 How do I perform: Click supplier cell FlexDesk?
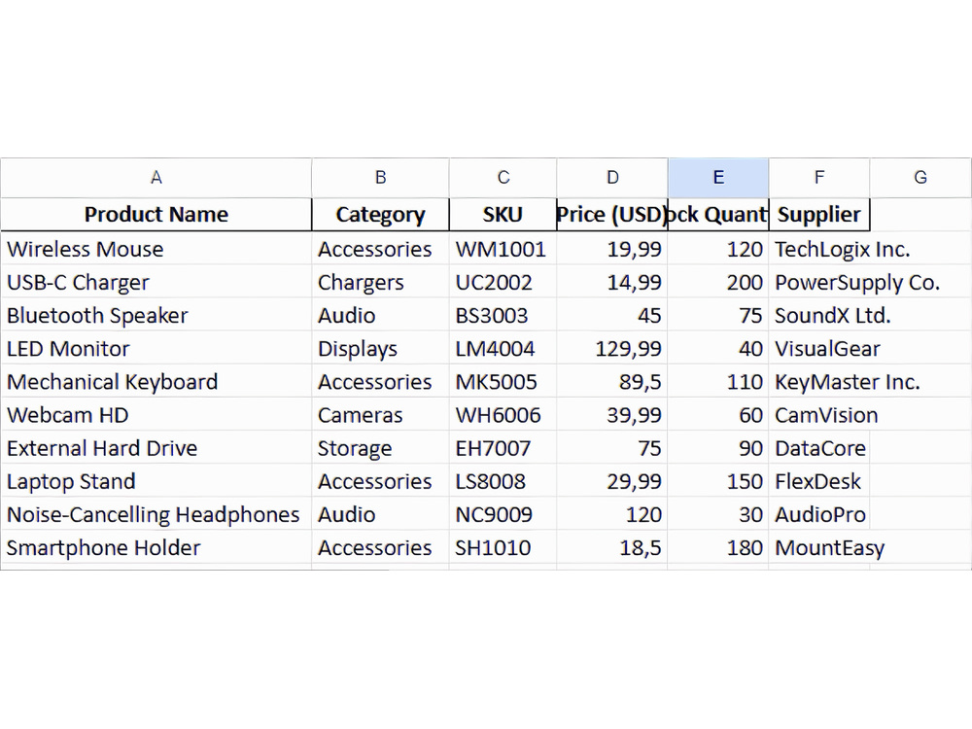click(819, 482)
